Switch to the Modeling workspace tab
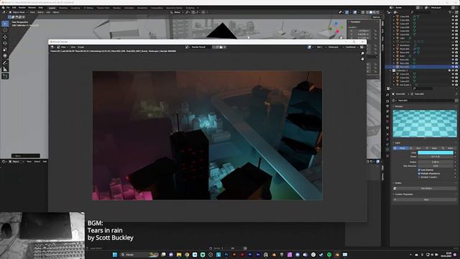Viewport: 460px width, 259px height. click(x=63, y=8)
